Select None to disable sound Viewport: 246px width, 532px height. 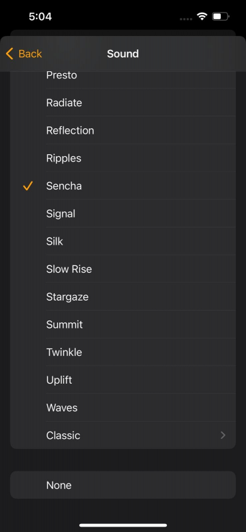pyautogui.click(x=123, y=485)
